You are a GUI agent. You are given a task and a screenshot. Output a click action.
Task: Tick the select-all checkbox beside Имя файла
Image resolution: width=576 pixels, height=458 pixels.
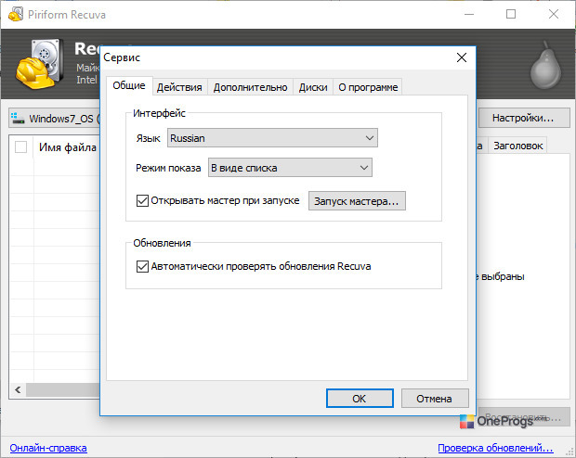(x=20, y=147)
